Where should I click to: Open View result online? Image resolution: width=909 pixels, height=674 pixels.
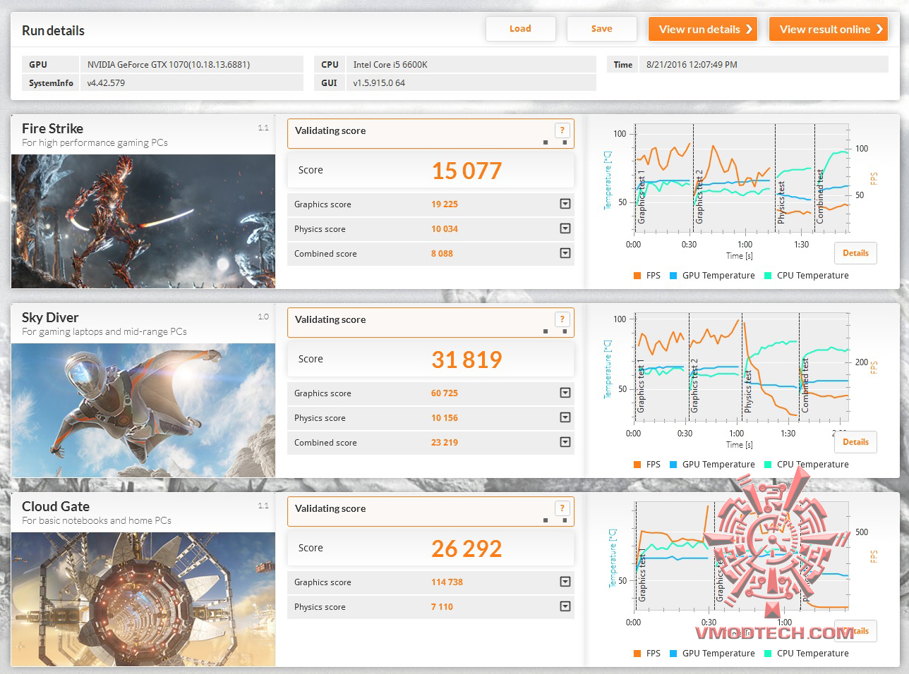point(829,29)
